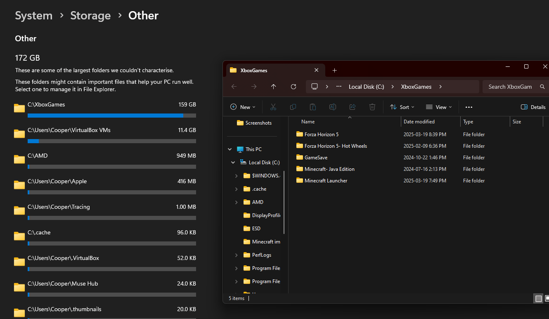This screenshot has width=549, height=319.
Task: Click the monitor icon in the address bar
Action: [x=315, y=87]
